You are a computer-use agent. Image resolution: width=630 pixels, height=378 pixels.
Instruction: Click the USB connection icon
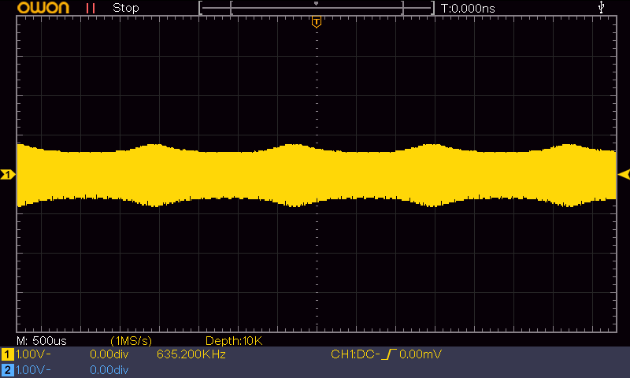[x=602, y=7]
